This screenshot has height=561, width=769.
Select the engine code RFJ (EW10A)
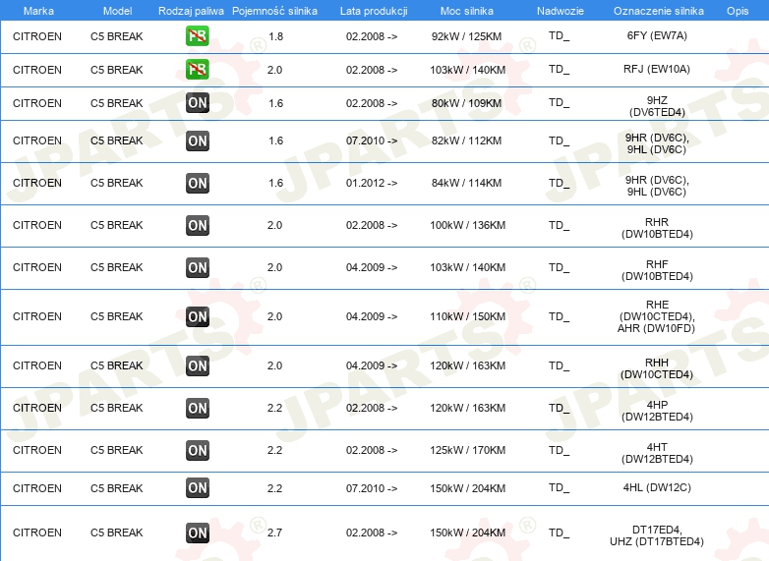(x=657, y=69)
